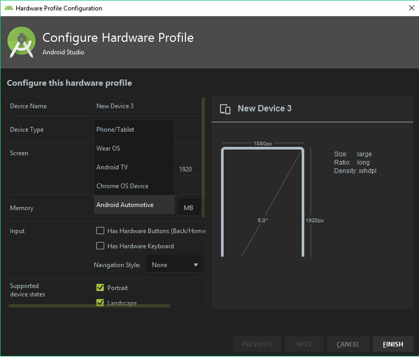The image size is (419, 357).
Task: Click the Ratio: long text
Action: (x=352, y=163)
